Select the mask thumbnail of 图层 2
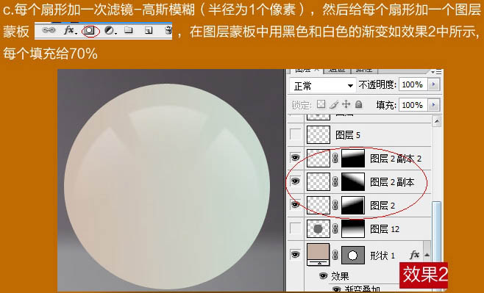 click(353, 205)
